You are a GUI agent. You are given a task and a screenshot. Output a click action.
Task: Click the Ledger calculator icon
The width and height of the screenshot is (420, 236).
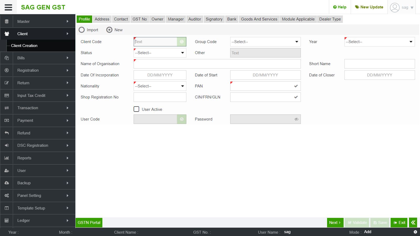7,221
